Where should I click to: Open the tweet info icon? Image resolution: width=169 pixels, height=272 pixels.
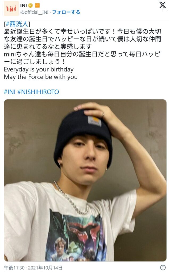pos(163,267)
